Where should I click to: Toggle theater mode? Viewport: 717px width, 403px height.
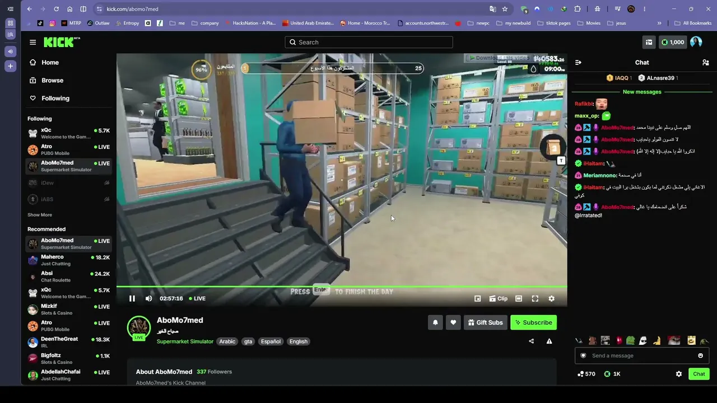click(x=519, y=298)
